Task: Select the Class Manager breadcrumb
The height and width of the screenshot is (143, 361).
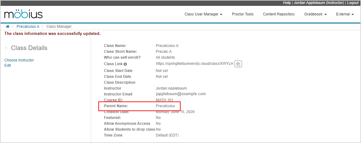Action: coord(59,27)
